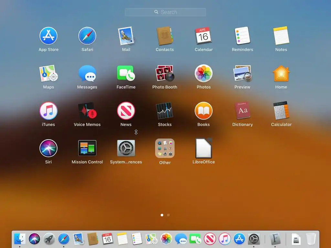Open System Preferences in Launchpad grid
331x248 pixels.
click(126, 148)
